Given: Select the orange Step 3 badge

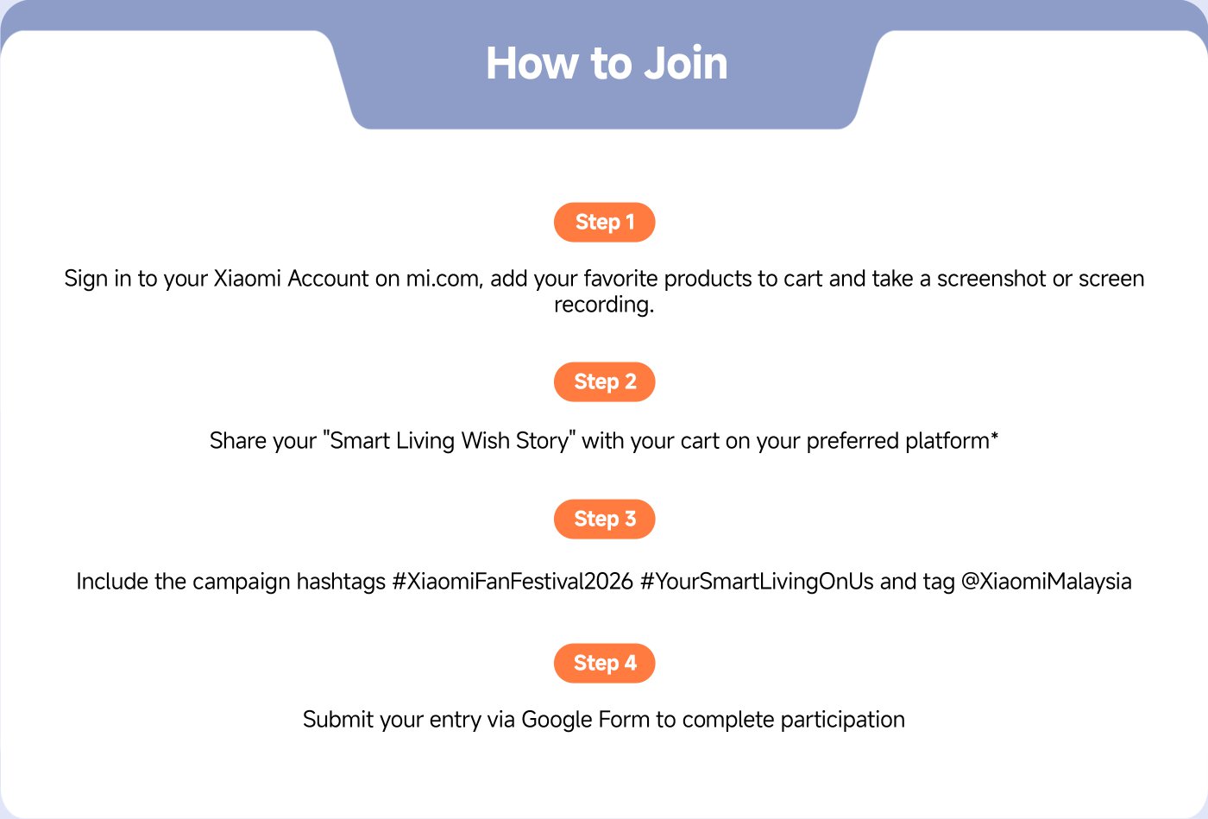Looking at the screenshot, I should [x=604, y=520].
